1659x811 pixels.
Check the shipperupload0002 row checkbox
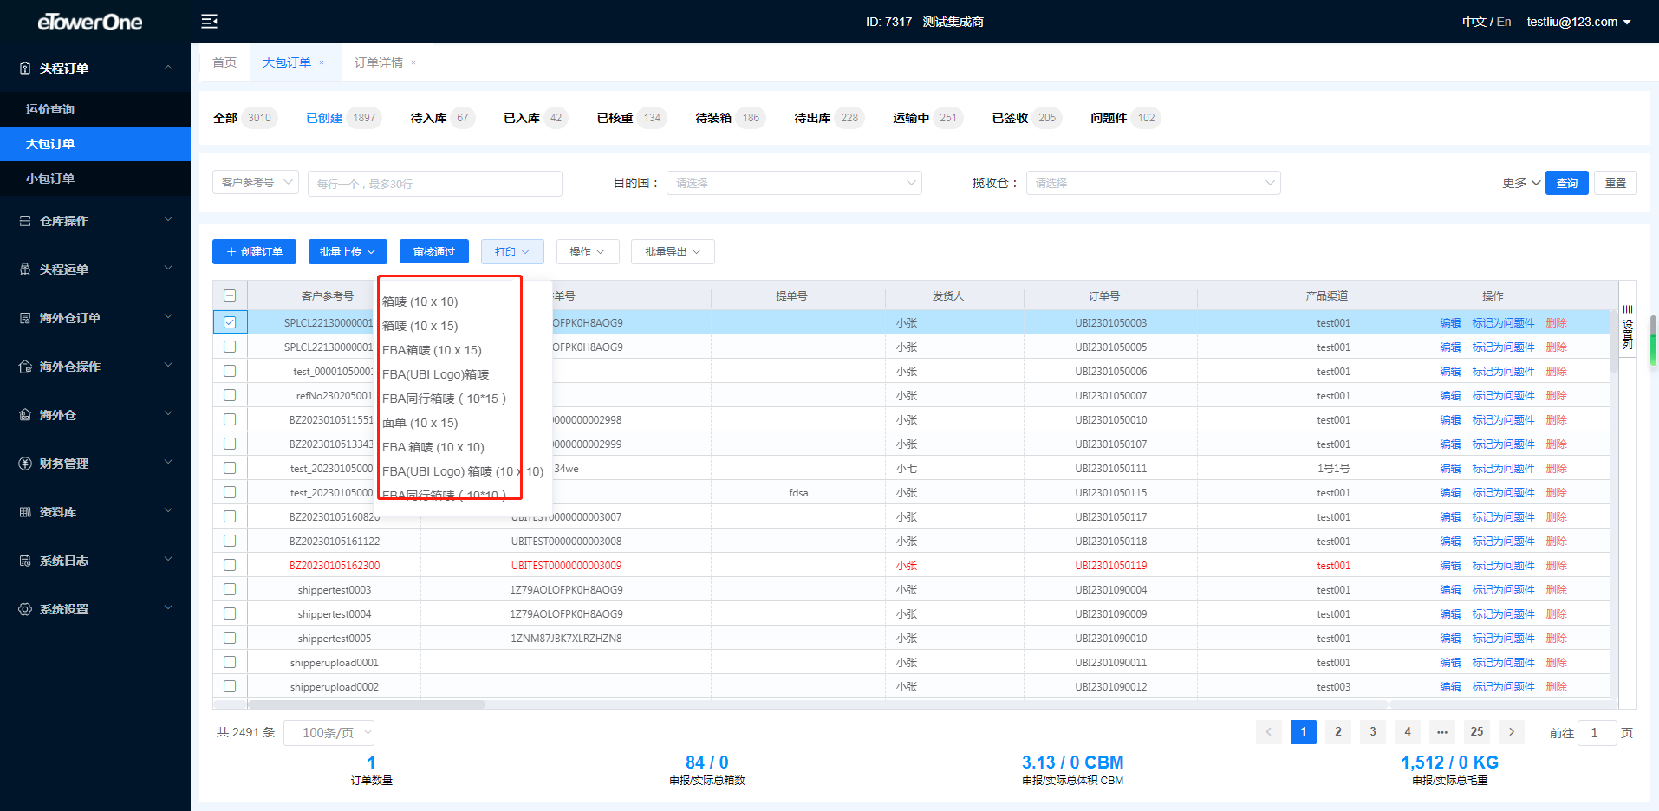click(x=230, y=686)
